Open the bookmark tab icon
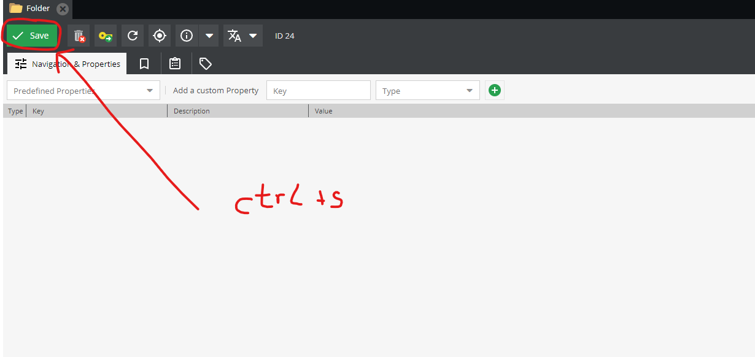The width and height of the screenshot is (755, 357). (x=144, y=63)
